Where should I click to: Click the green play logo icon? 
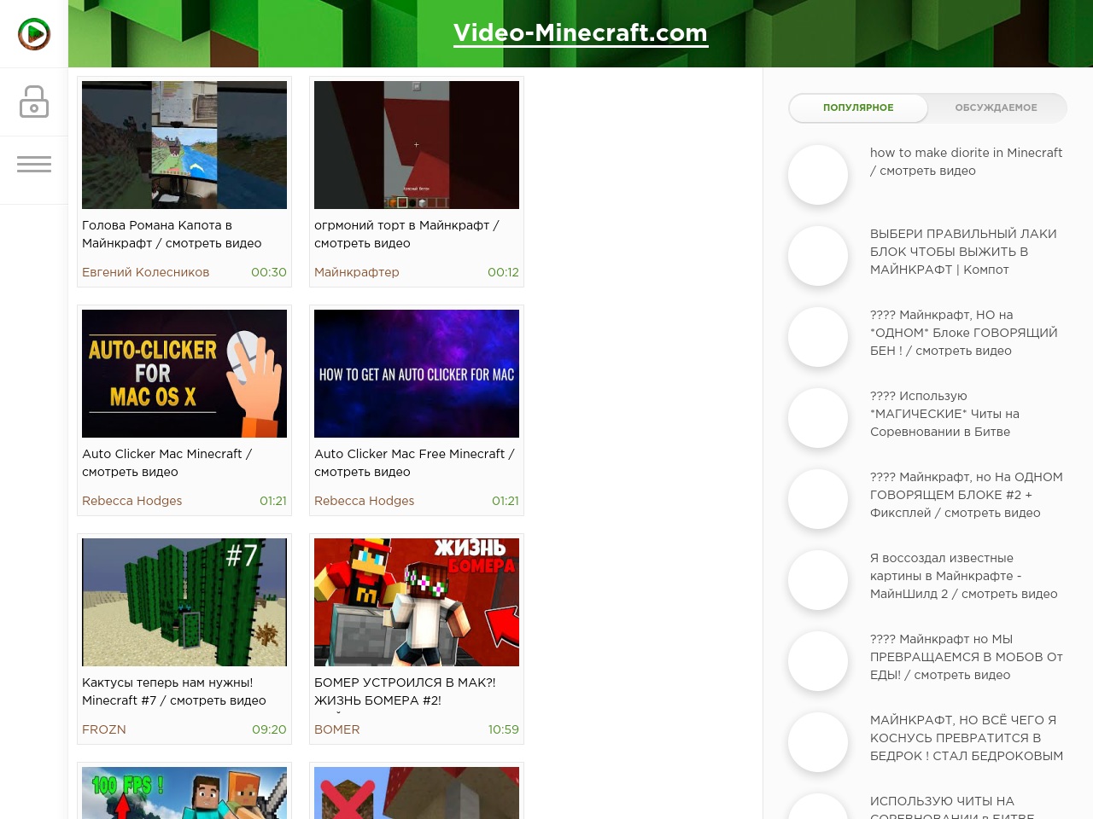pos(34,34)
